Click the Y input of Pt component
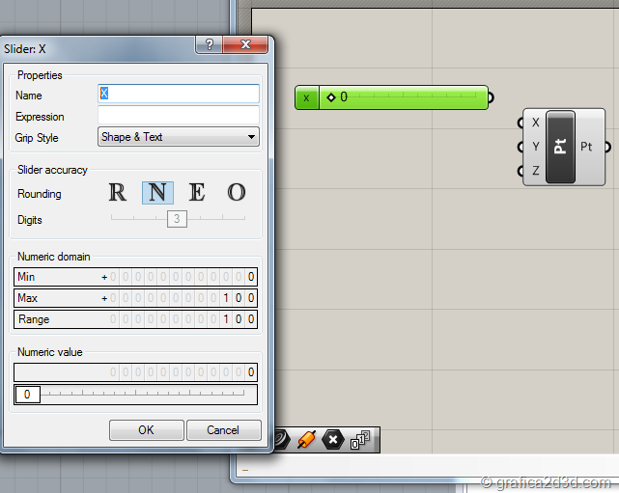 [x=521, y=147]
